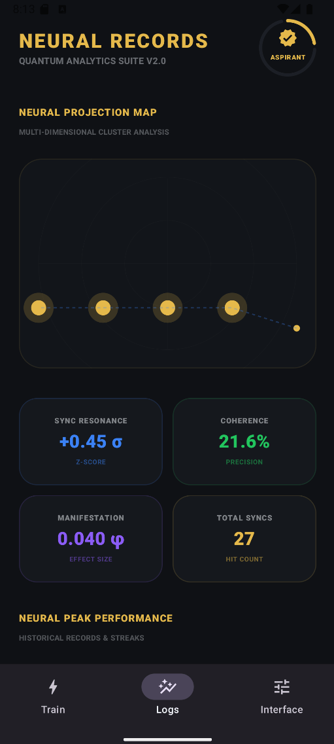Click the Z-SCORE caption
Viewport: 334px width, 744px height.
tap(90, 462)
